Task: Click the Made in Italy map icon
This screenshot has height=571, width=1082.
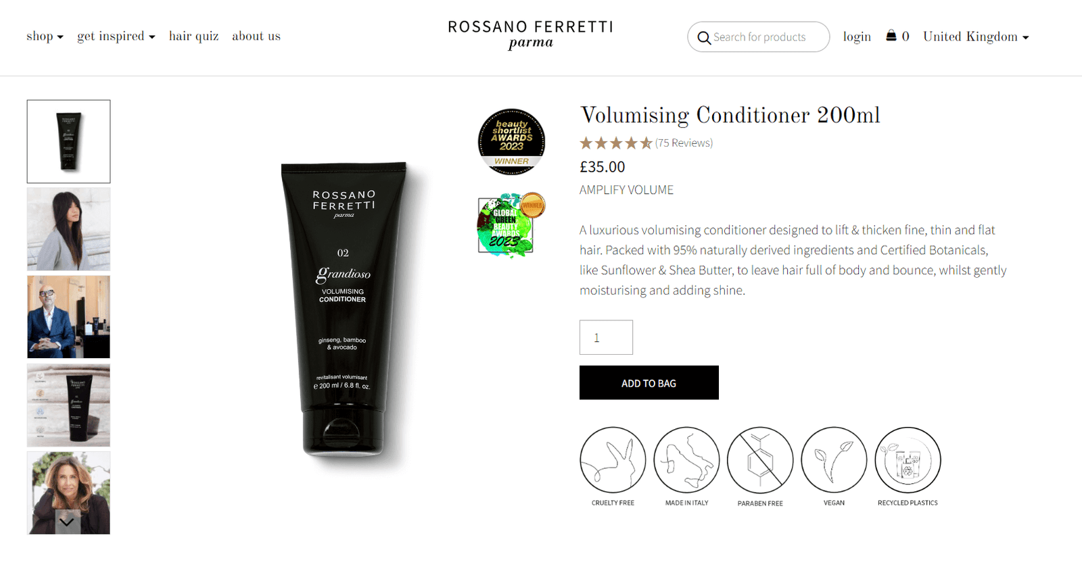Action: click(x=686, y=460)
